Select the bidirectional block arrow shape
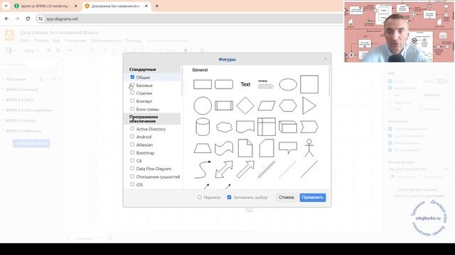 224,170
